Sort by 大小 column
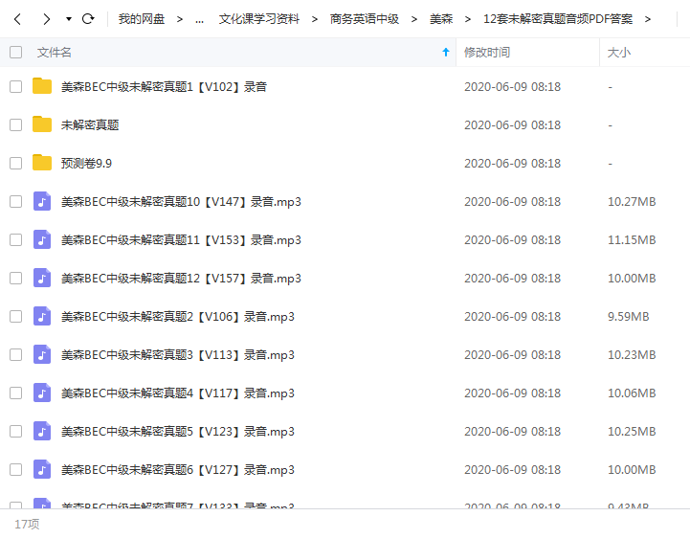The width and height of the screenshot is (690, 539). click(619, 53)
